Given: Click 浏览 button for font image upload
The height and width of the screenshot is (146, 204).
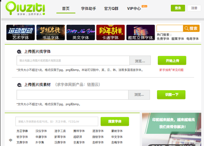Looking at the screenshot, I should coord(140,60).
